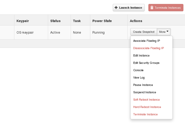The width and height of the screenshot is (185, 124).
Task: Click the Terminate Instances button
Action: coord(165,8)
